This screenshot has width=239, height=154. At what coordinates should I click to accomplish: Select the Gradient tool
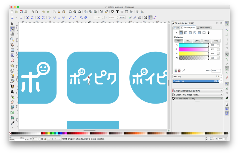tap(12, 113)
